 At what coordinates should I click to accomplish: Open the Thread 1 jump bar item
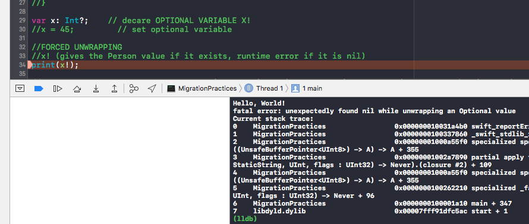(x=263, y=88)
